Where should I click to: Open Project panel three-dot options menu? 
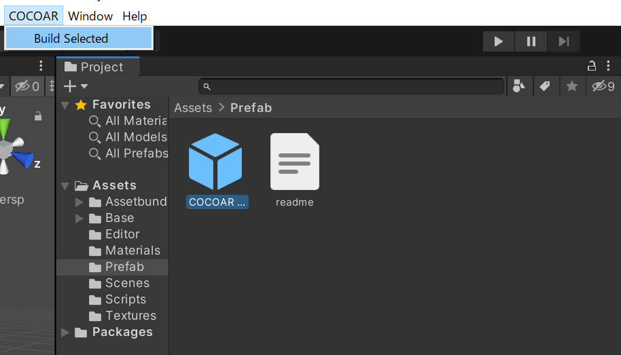pos(608,66)
